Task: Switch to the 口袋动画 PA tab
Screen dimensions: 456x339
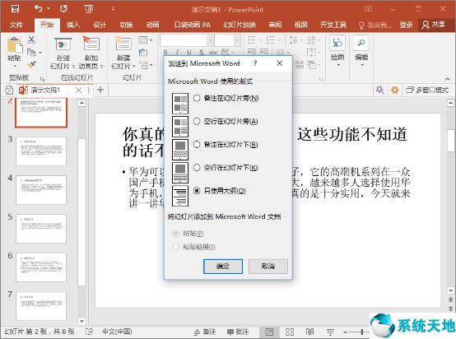Action: (x=193, y=25)
